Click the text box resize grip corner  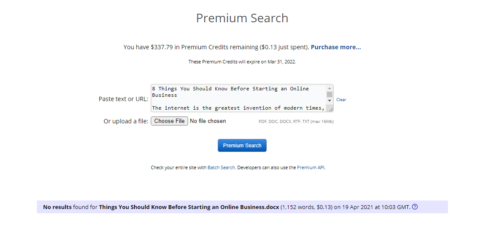click(x=331, y=109)
